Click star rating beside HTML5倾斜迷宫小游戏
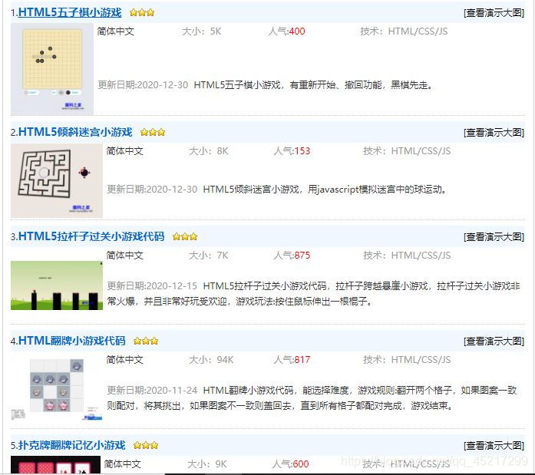Screen dimensions: 535x475 click(x=153, y=132)
